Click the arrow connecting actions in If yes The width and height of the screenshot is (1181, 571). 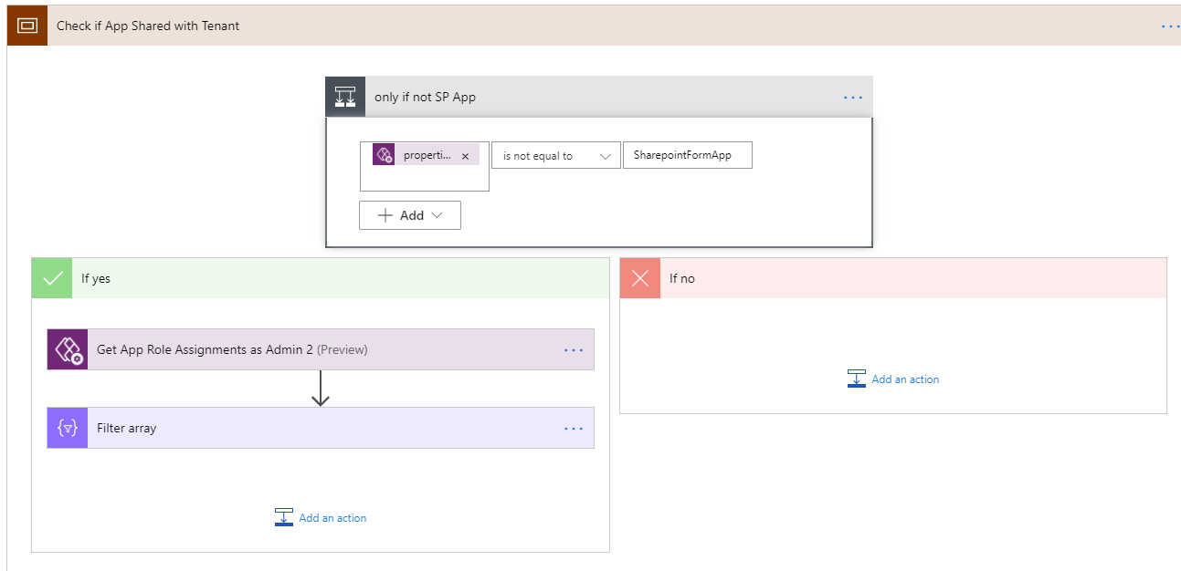pos(321,388)
